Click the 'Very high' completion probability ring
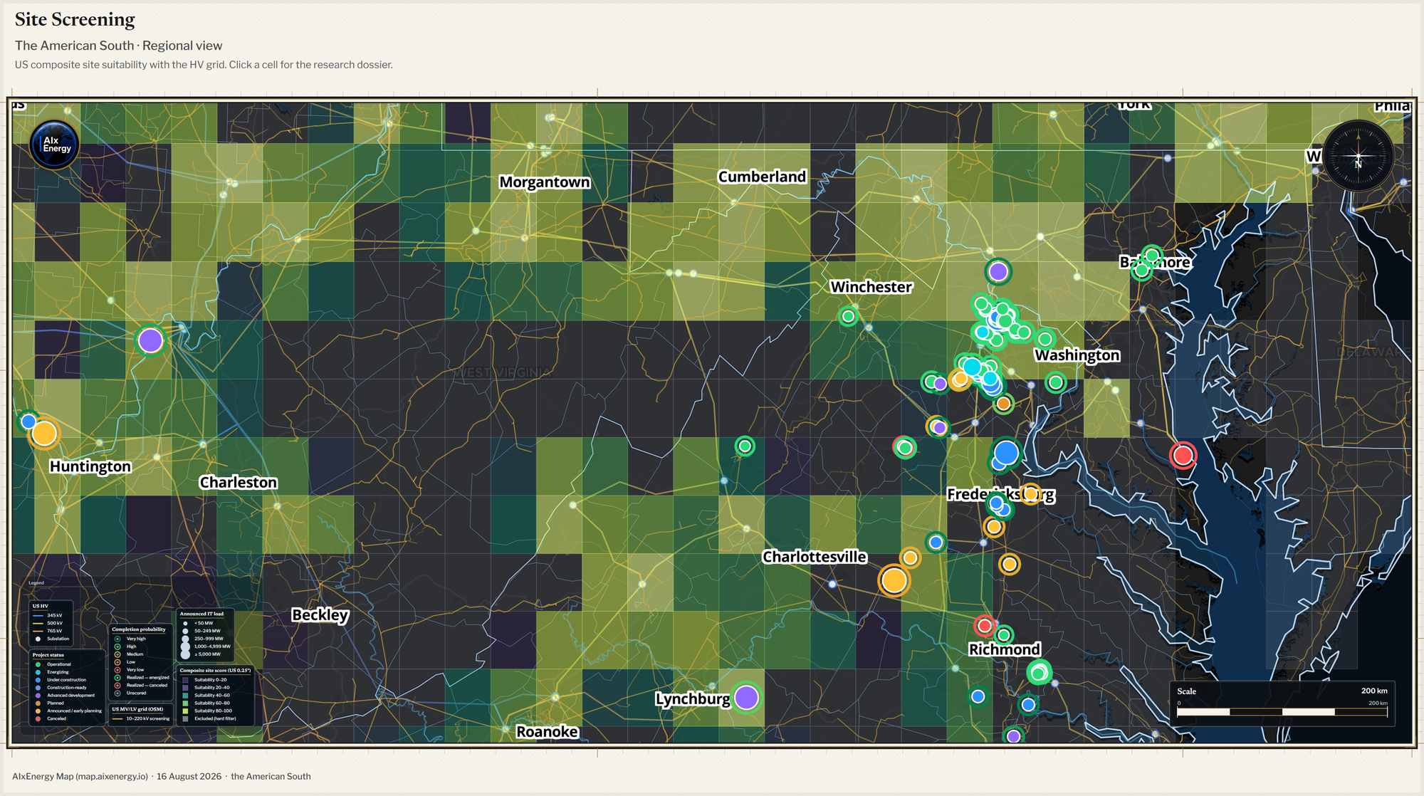 (x=117, y=639)
